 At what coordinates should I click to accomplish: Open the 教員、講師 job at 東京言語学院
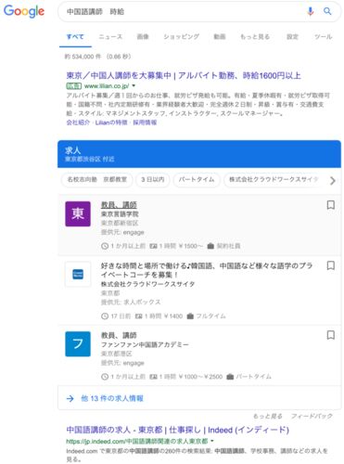119,205
